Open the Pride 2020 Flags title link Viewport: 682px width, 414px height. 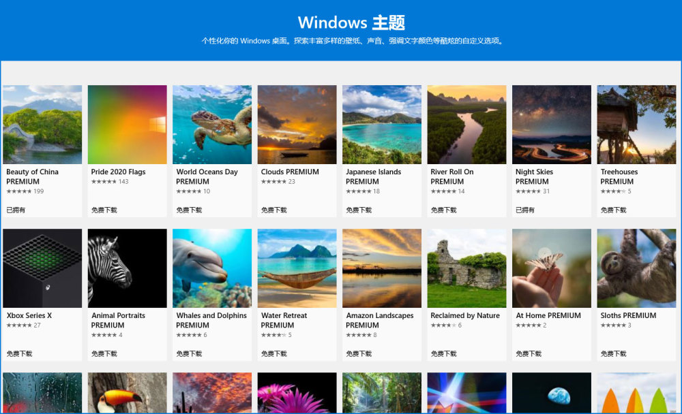pos(118,172)
